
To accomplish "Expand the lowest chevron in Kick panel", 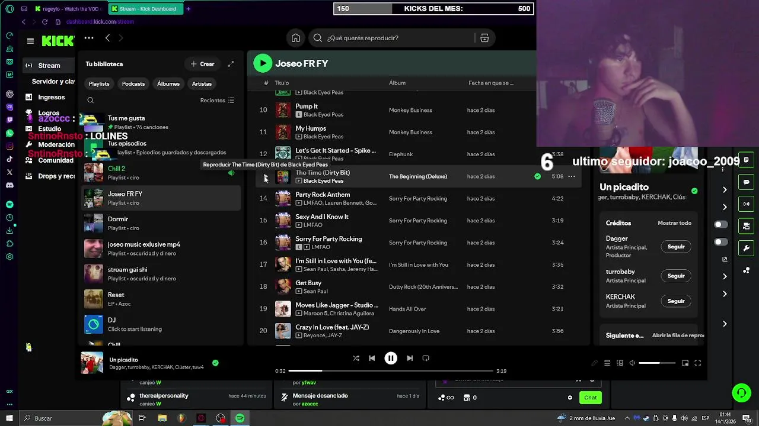I will 725,324.
